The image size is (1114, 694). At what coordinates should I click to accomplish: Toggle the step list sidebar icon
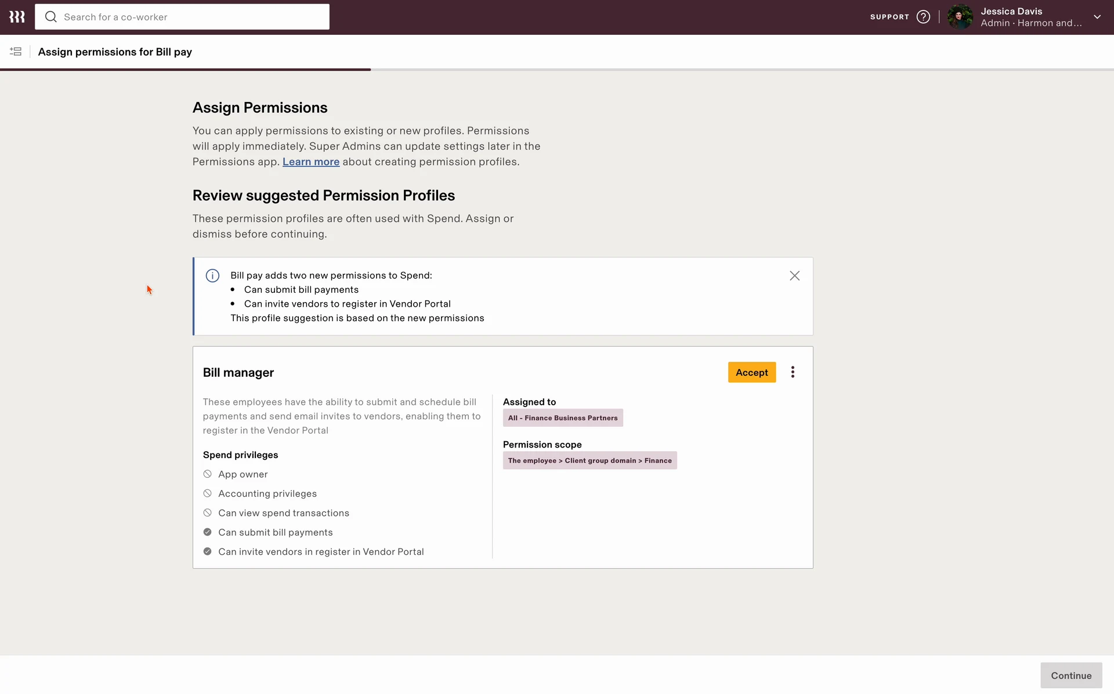16,52
